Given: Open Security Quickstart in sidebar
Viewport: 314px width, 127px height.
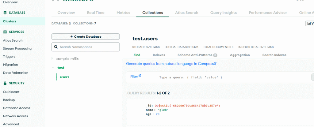Looking at the screenshot, I should click(x=11, y=92).
